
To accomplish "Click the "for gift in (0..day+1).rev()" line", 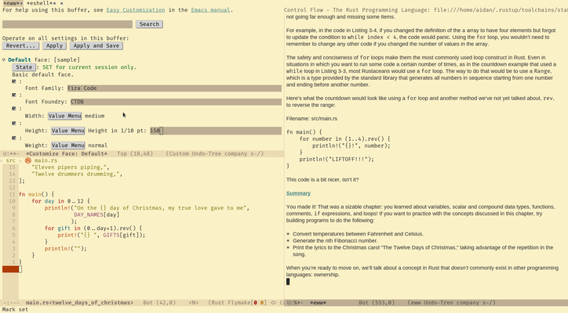I will [x=93, y=228].
